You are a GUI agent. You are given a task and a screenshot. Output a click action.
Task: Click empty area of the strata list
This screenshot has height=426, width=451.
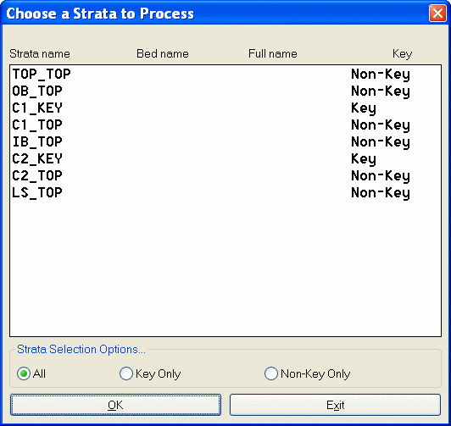tap(225, 268)
